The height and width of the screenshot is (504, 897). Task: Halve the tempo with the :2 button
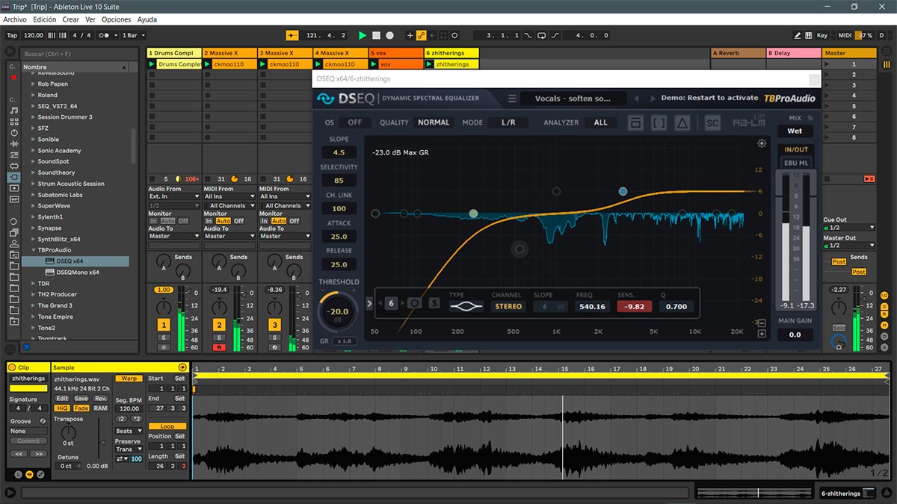point(121,418)
